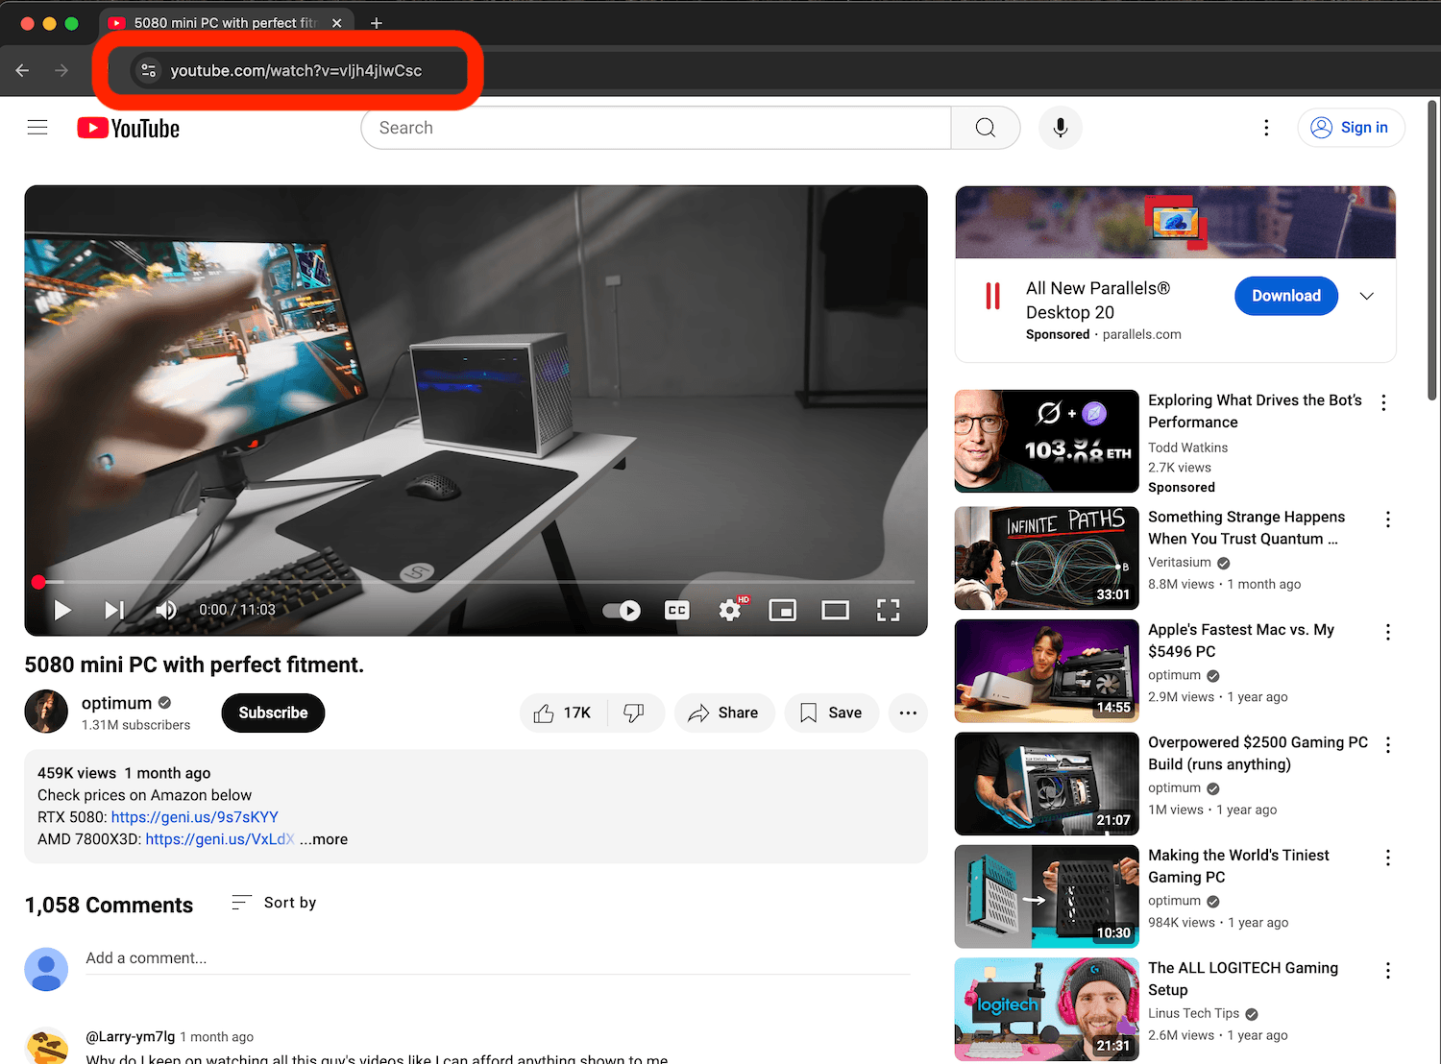Dislike the video with the thumbs down

(x=634, y=713)
